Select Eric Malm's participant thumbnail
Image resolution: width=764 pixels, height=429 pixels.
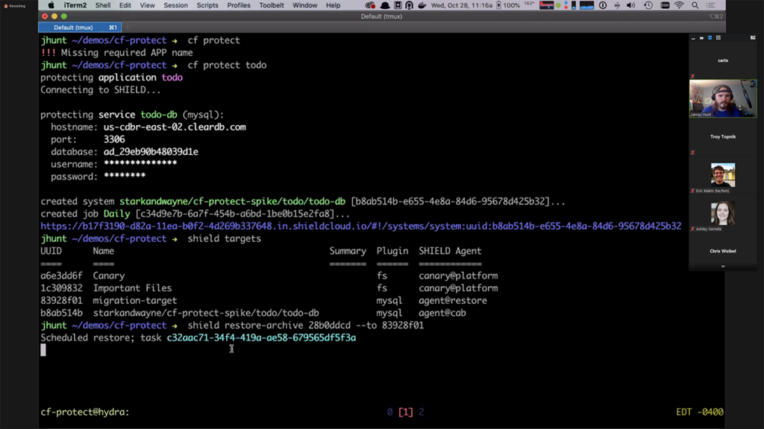[723, 175]
